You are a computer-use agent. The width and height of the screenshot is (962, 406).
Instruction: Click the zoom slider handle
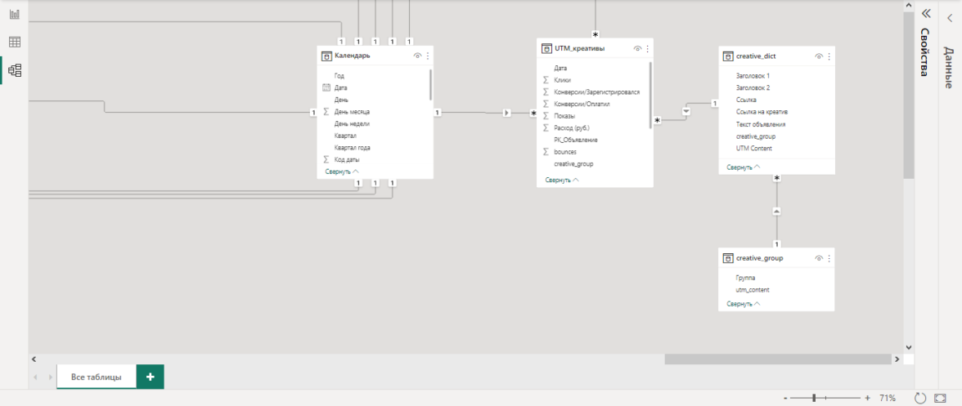pos(814,398)
